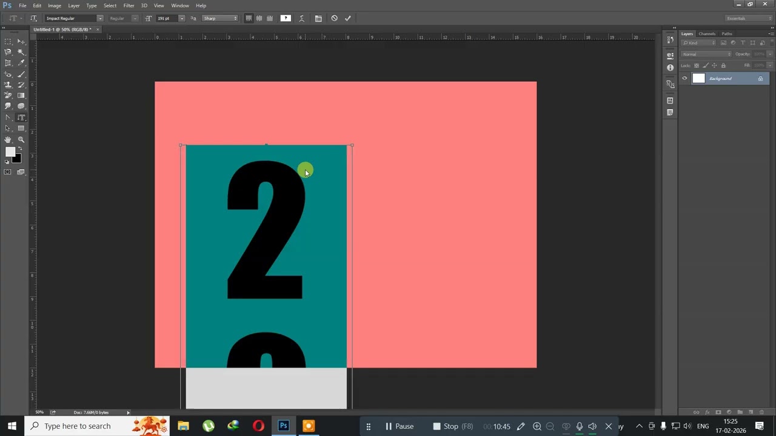Bottom align the vertical text

click(270, 18)
